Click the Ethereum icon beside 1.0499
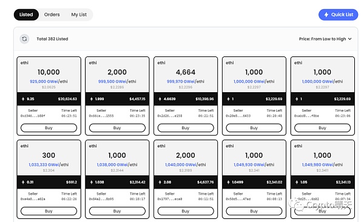 click(228, 182)
